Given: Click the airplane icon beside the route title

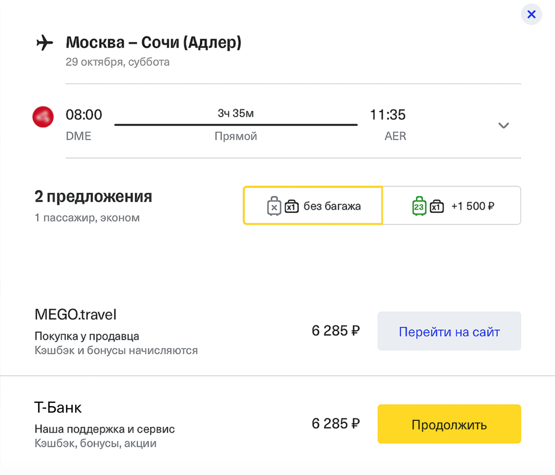Looking at the screenshot, I should (x=44, y=43).
